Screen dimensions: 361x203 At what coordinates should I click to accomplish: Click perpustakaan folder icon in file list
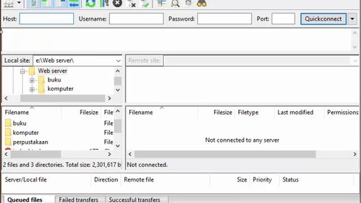8,142
